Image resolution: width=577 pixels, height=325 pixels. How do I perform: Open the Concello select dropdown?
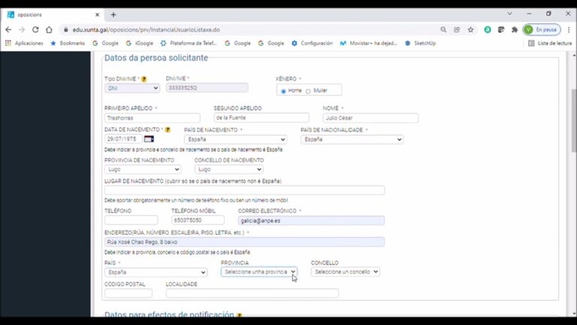pos(345,272)
